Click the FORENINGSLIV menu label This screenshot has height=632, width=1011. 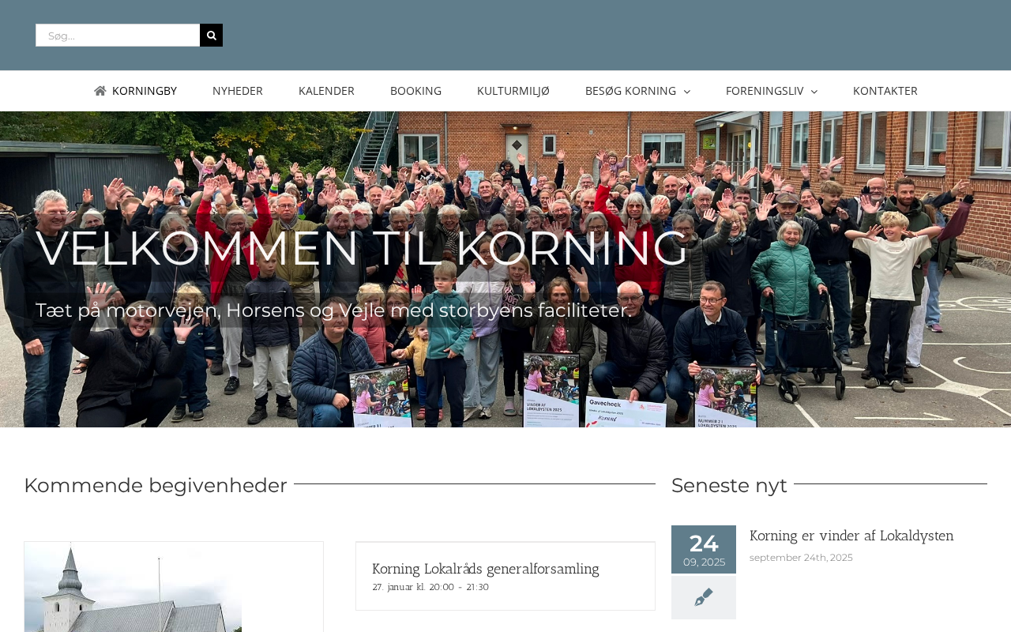coord(765,91)
